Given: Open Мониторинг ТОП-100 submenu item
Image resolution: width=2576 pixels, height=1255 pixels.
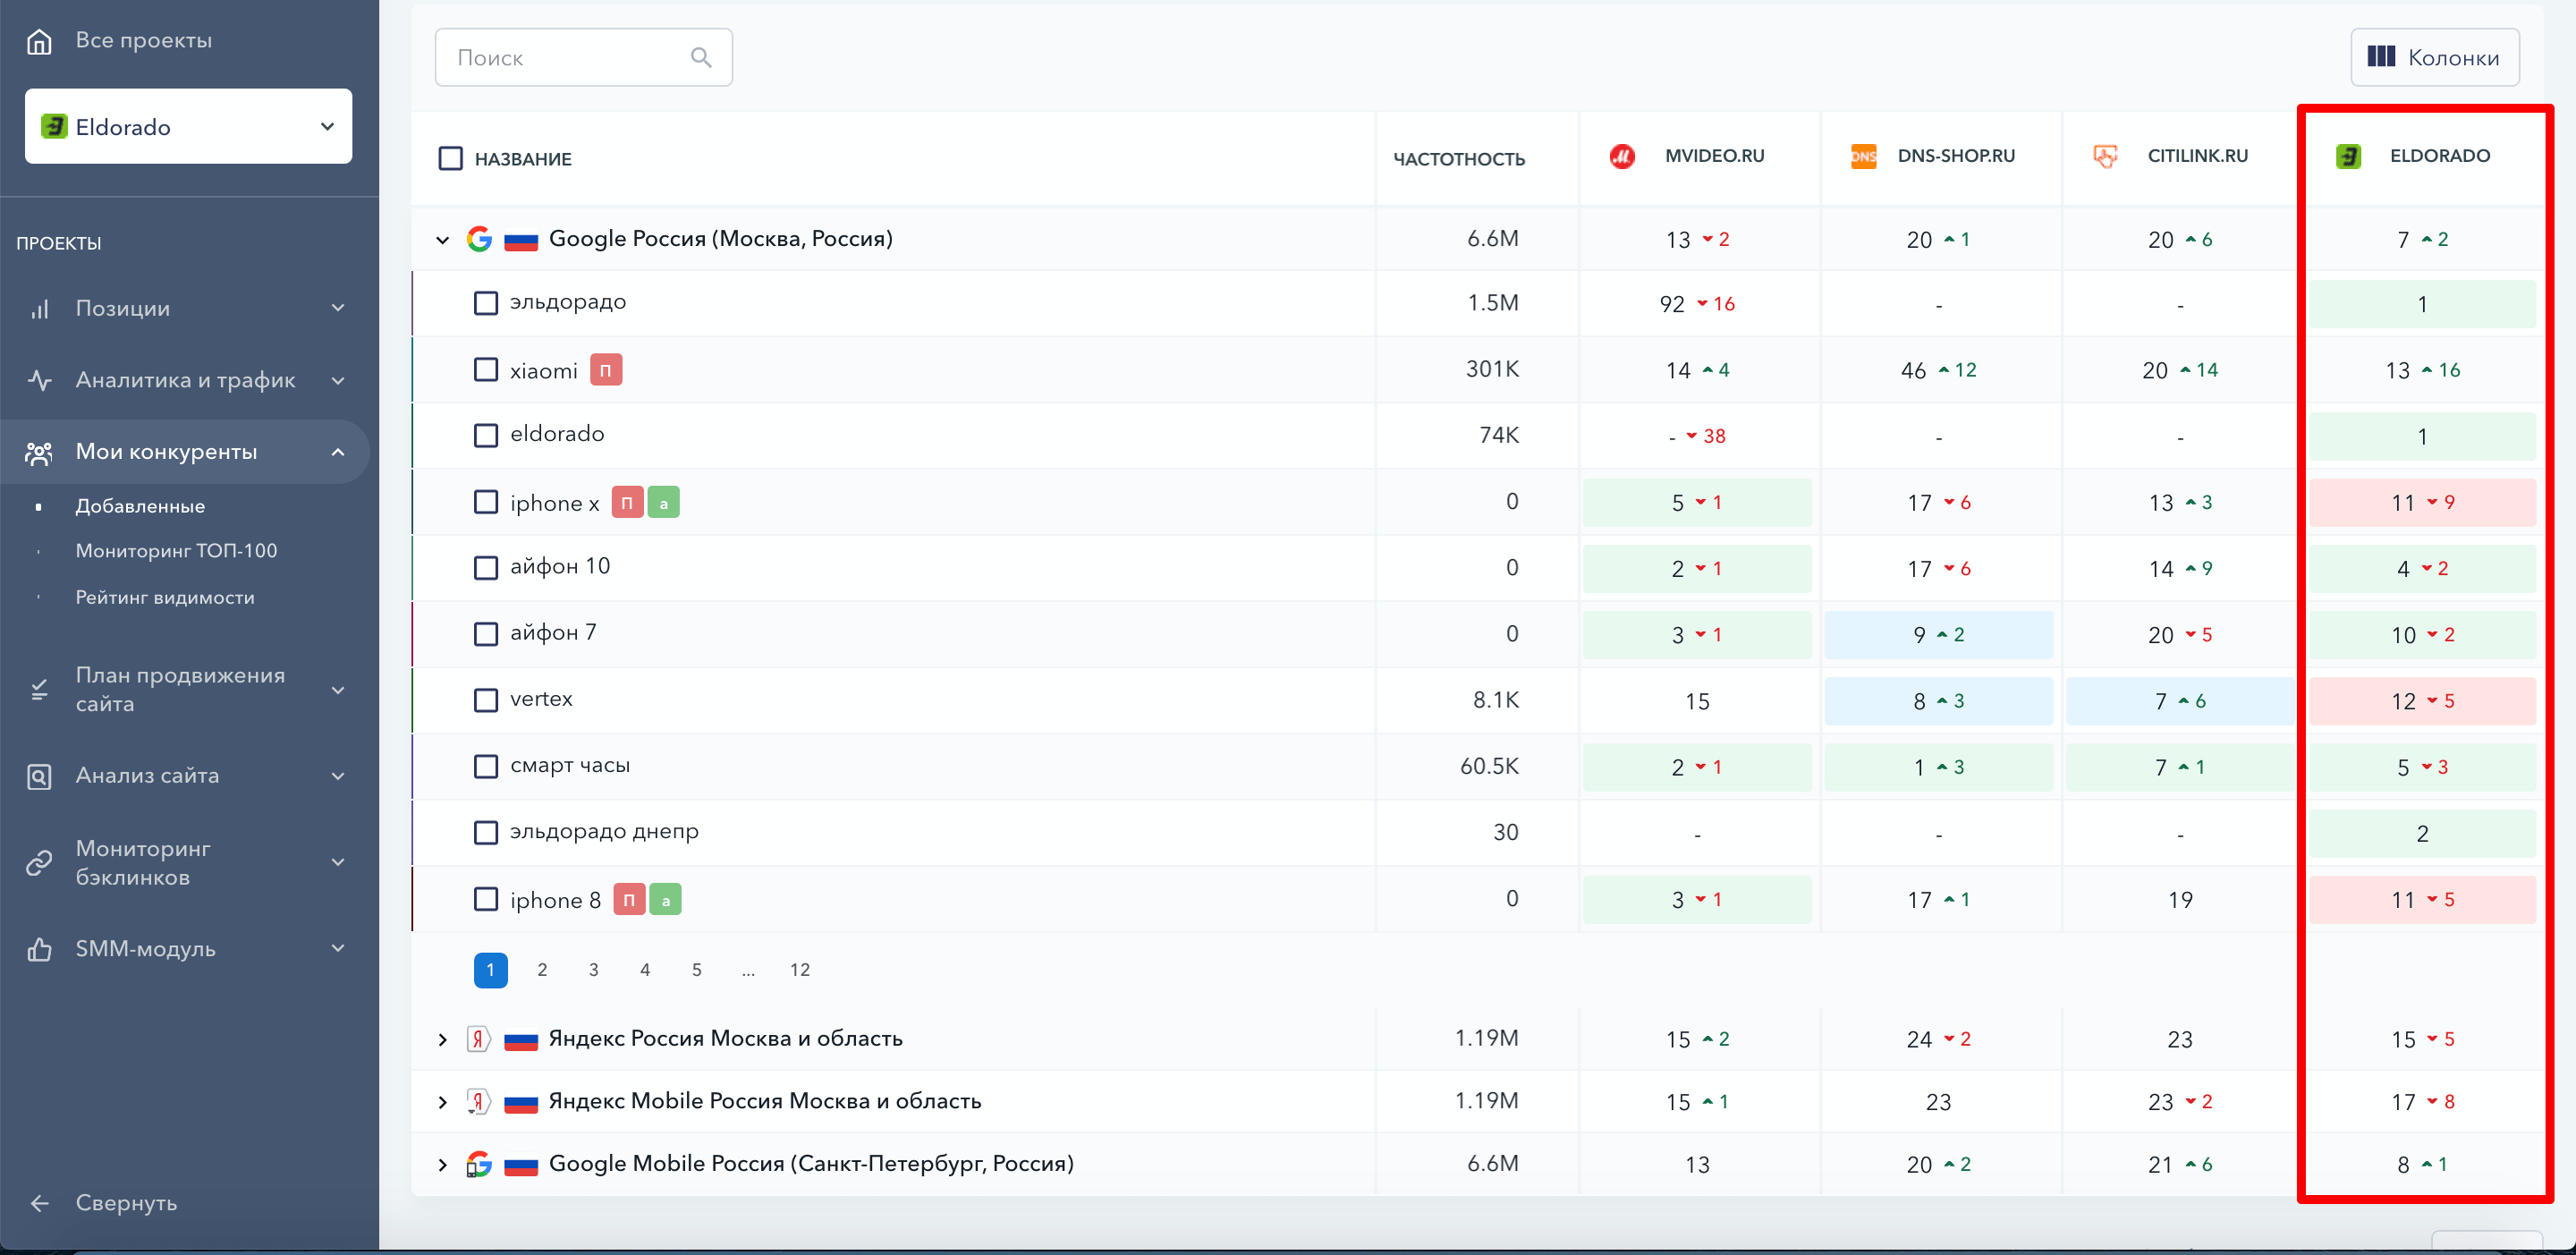Looking at the screenshot, I should click(176, 551).
